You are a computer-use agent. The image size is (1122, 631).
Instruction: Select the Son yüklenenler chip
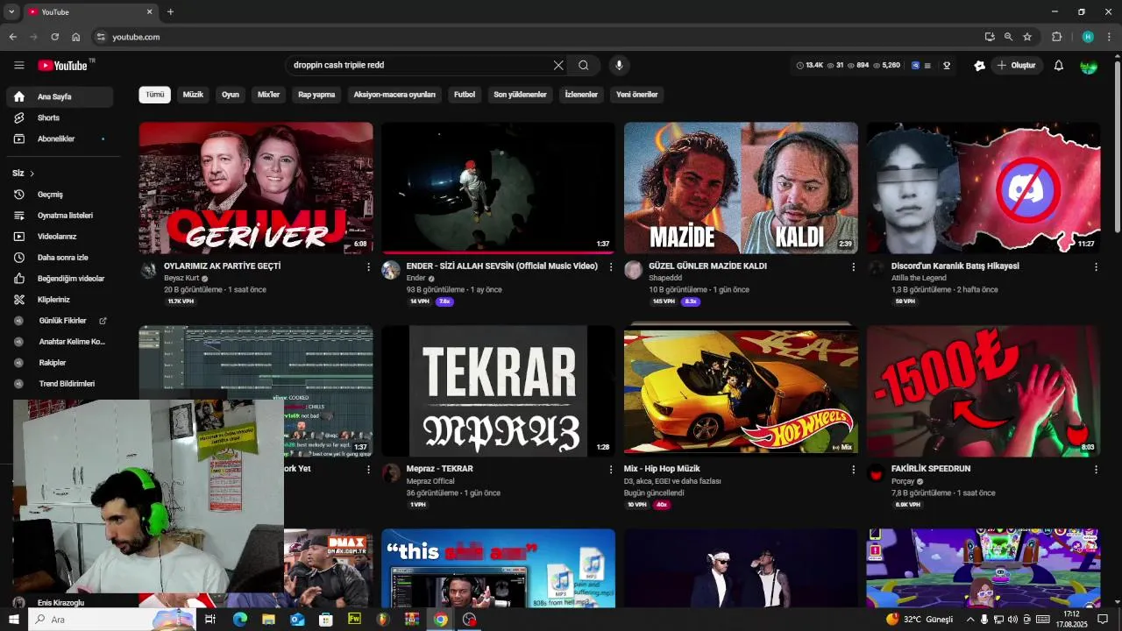click(x=520, y=95)
